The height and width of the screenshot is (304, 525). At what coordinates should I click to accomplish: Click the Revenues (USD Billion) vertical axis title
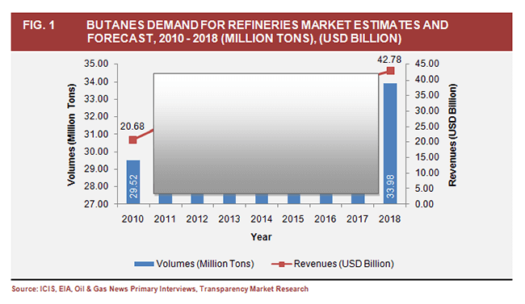[x=452, y=135]
